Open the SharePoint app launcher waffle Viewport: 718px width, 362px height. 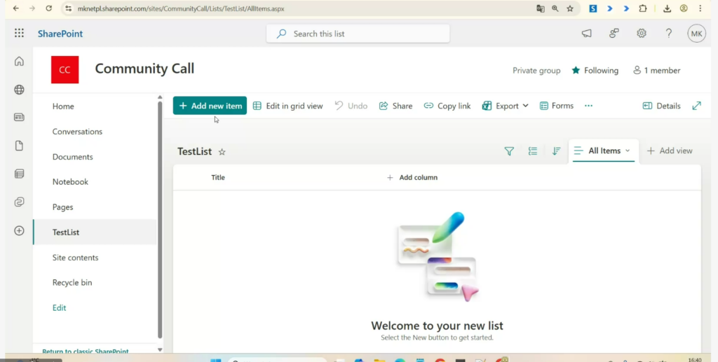[19, 33]
